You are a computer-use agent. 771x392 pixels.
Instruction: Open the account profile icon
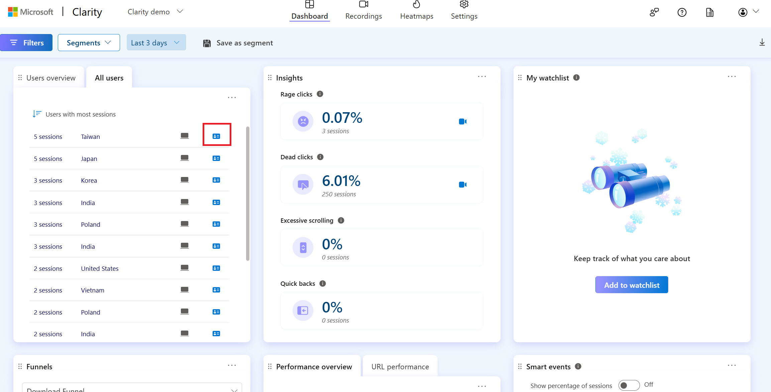point(743,12)
